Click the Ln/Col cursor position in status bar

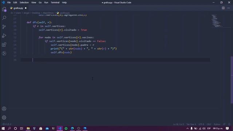[178, 124]
